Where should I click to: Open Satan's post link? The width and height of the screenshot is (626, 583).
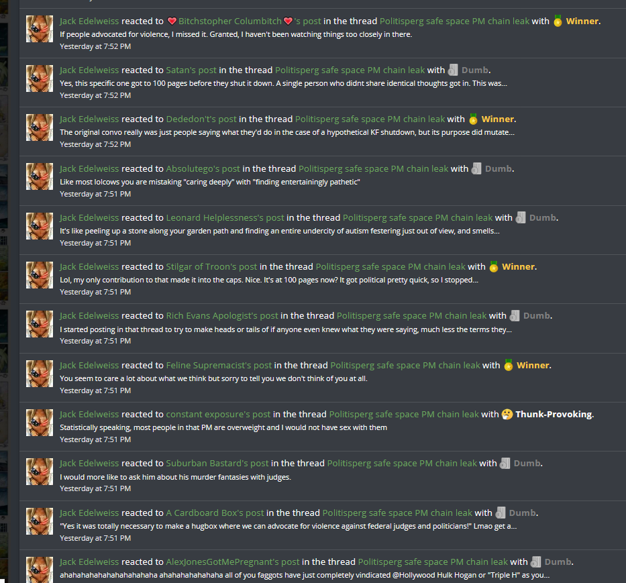point(191,70)
